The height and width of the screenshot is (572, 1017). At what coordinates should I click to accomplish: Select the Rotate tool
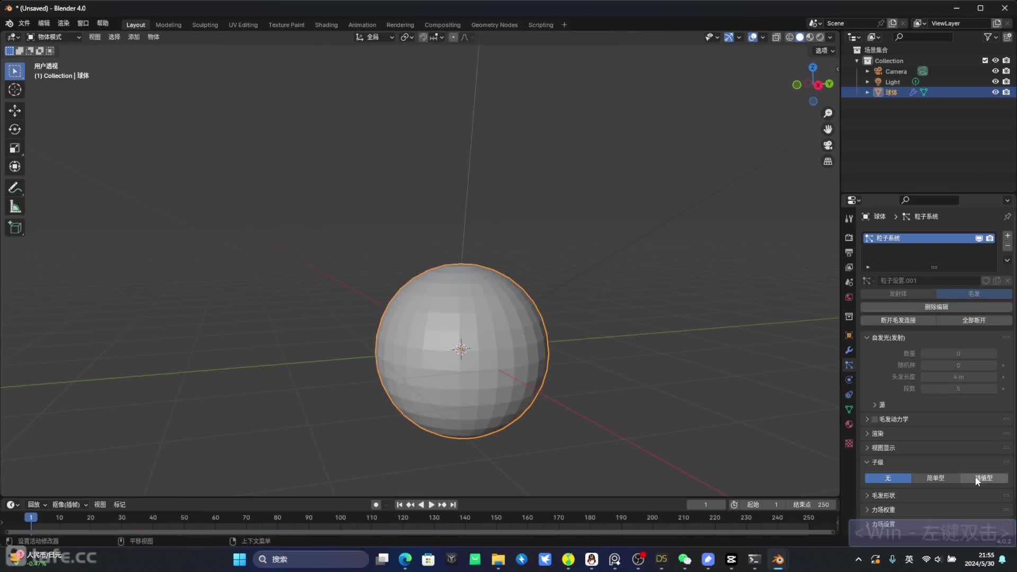pyautogui.click(x=15, y=129)
